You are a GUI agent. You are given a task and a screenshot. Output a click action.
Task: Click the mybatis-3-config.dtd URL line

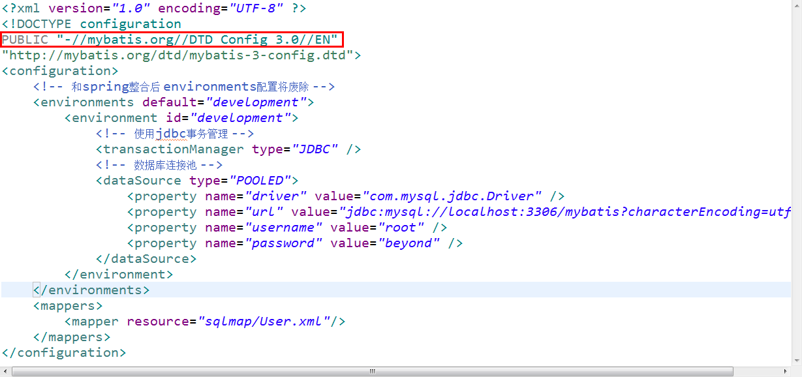[x=181, y=55]
